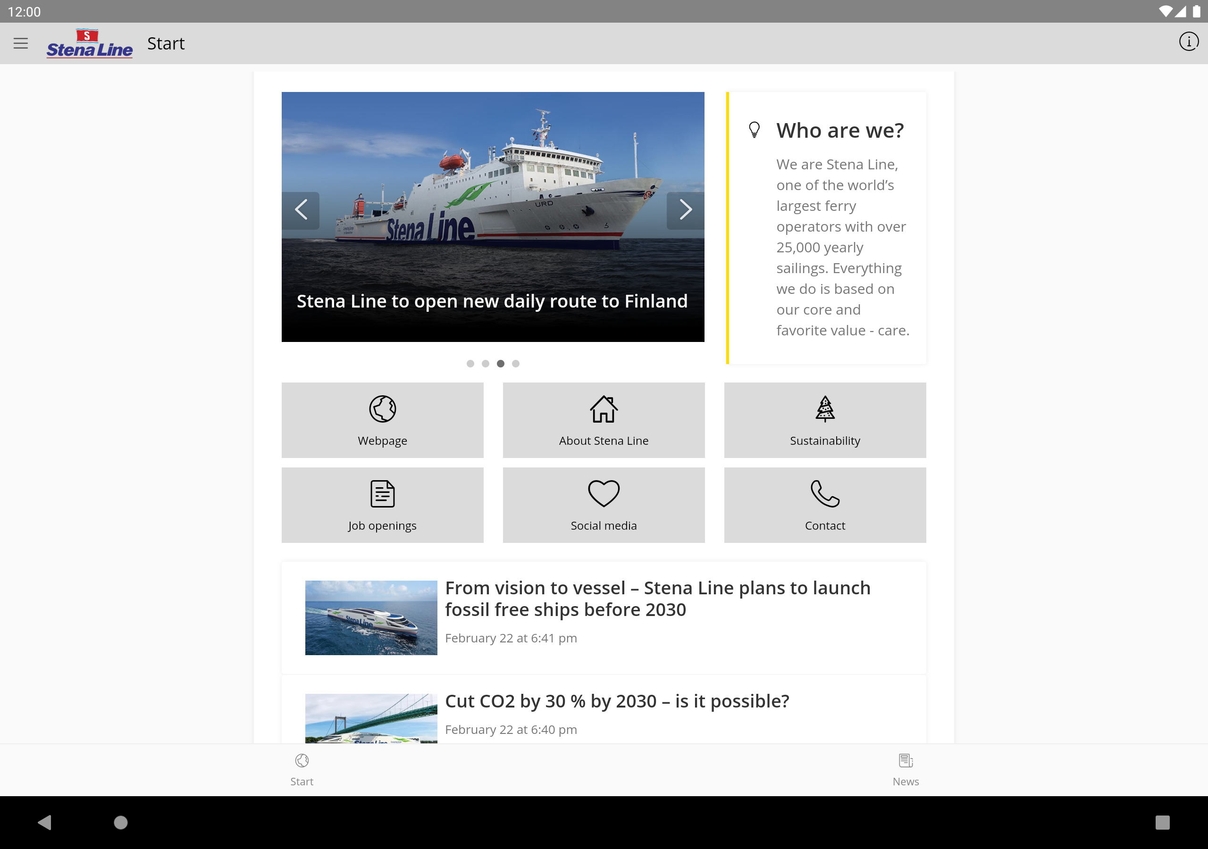Viewport: 1208px width, 849px height.
Task: Open 'Stena Line to open new daily route' headline
Action: 492,301
